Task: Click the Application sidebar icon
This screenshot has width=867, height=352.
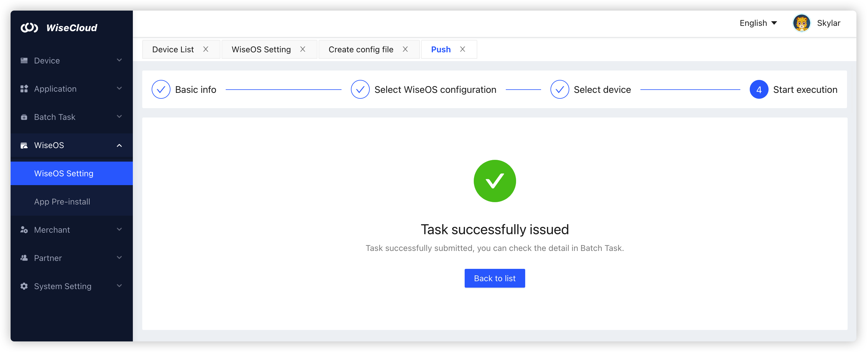Action: [x=24, y=89]
